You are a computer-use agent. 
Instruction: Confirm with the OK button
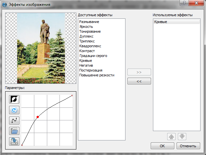tap(162, 146)
